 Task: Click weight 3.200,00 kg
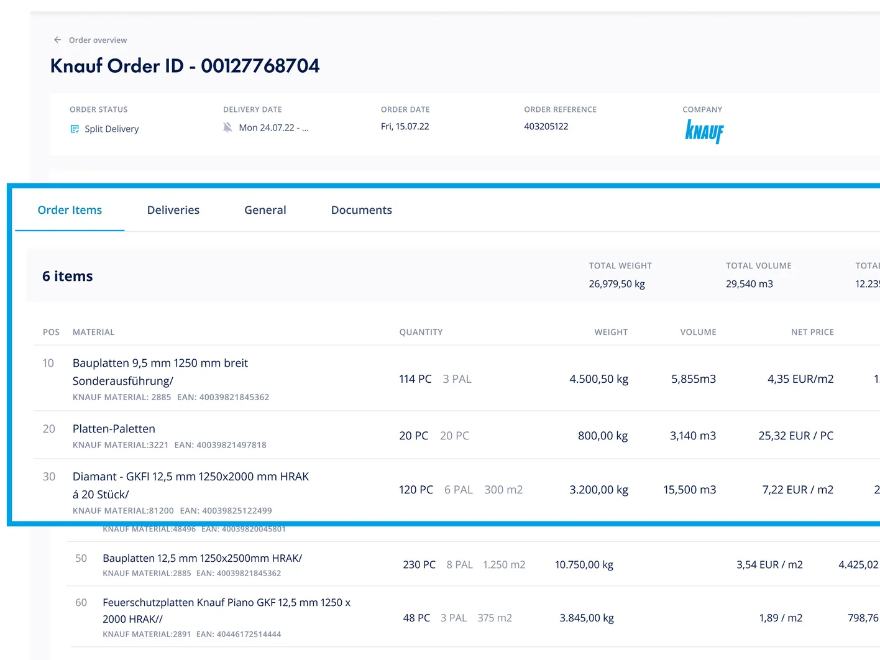tap(599, 490)
